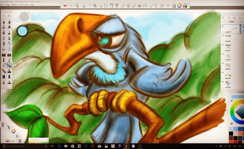Screen dimensions: 244x149
Task: Create a layer group with folder icon
Action: pos(229,18)
